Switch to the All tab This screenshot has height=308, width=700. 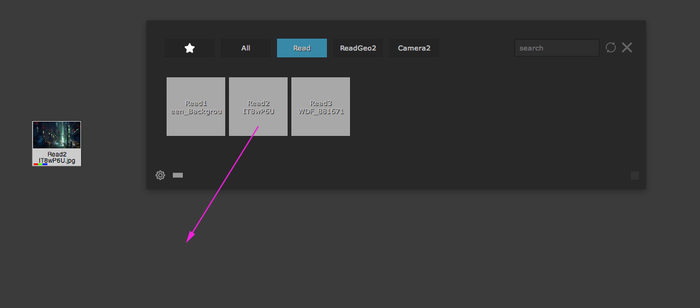pyautogui.click(x=246, y=48)
